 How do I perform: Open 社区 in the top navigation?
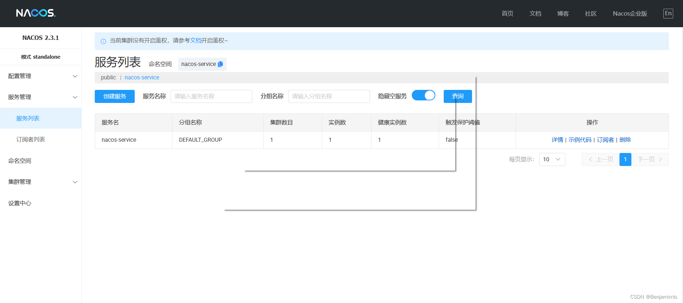[x=591, y=13]
